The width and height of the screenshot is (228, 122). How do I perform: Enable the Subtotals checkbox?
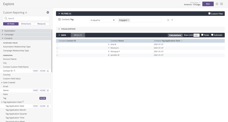212,35
